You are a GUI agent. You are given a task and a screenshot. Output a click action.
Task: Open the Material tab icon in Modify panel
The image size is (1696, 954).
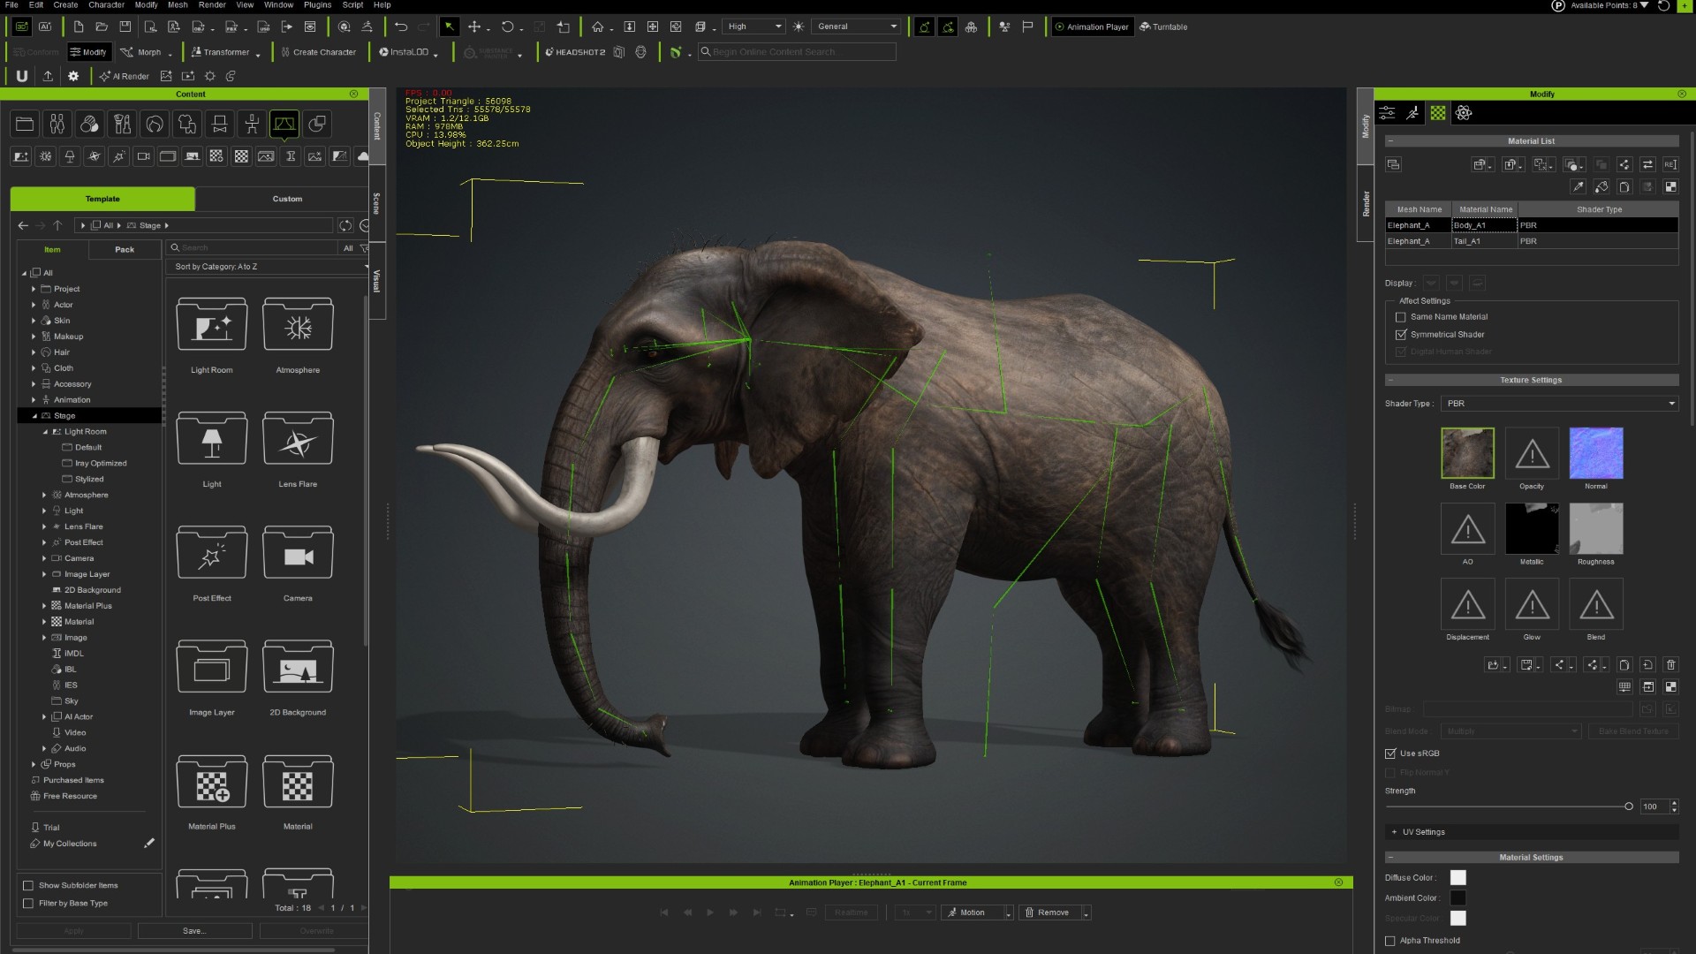point(1438,113)
